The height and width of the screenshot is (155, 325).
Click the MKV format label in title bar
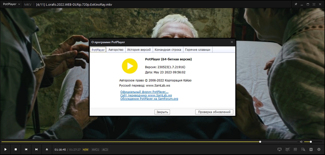(x=28, y=5)
